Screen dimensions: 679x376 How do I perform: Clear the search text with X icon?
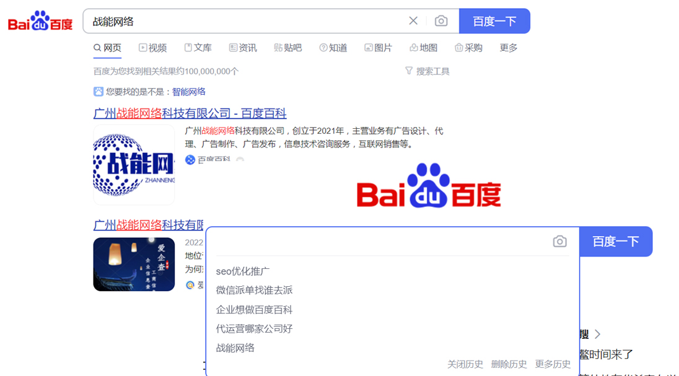click(413, 21)
